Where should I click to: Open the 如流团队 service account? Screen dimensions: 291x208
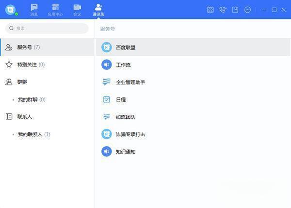[x=193, y=117]
